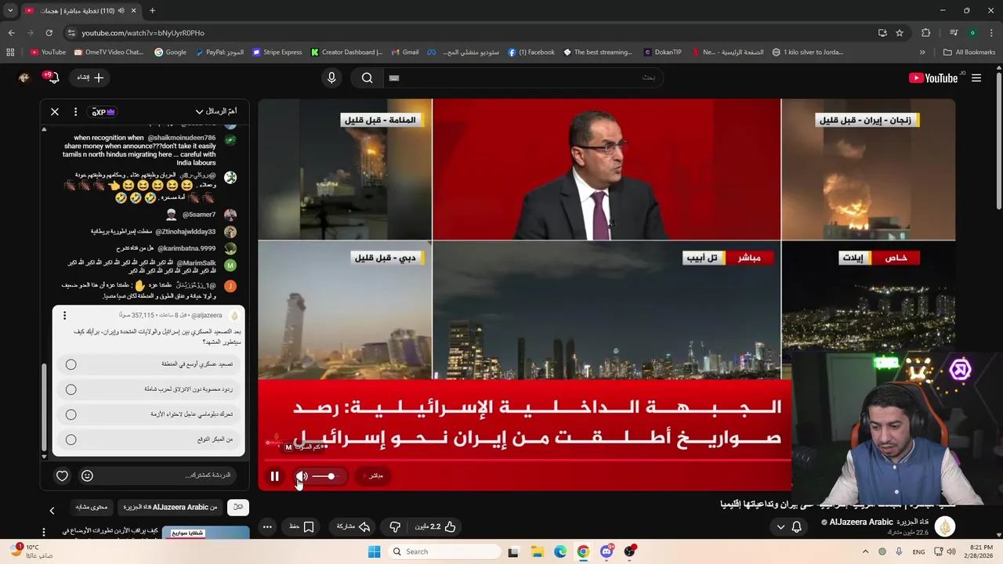
Task: Close the live chat panel
Action: tap(55, 112)
